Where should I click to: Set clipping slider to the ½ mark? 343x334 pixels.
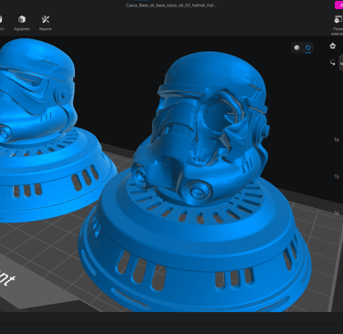pyautogui.click(x=337, y=176)
